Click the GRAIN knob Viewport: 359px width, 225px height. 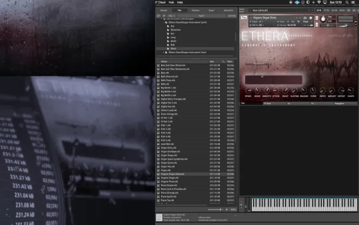pos(257,91)
